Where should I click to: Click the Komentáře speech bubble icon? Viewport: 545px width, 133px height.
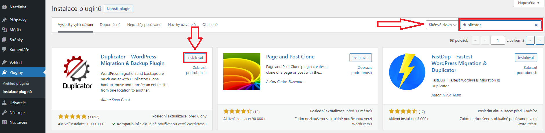coord(4,50)
